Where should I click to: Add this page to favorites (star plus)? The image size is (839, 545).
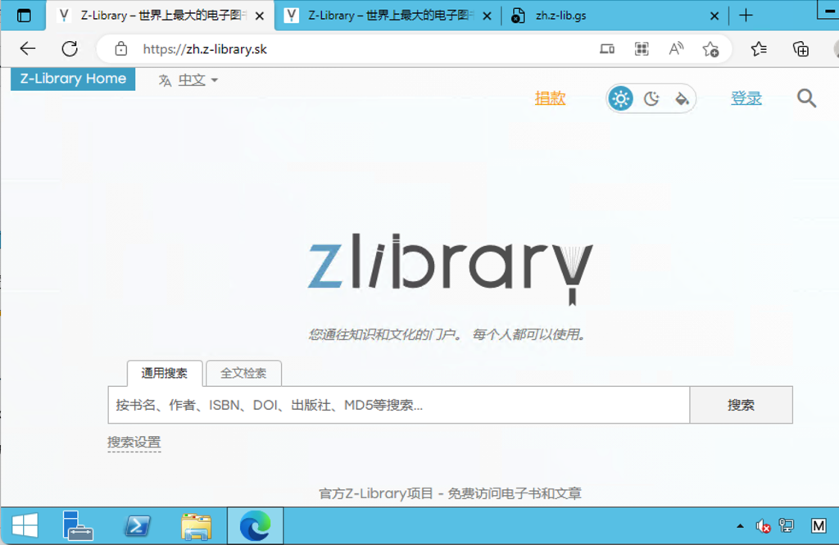pyautogui.click(x=710, y=49)
